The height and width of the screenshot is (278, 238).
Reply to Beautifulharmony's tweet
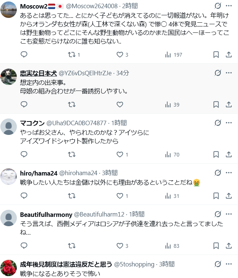point(24,246)
